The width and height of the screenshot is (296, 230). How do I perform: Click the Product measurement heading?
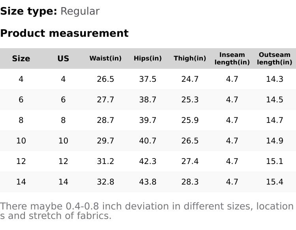click(x=64, y=33)
